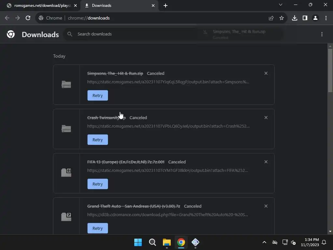Retry the Grand Theft Auto San Andreas download
Screen dimensions: 333x250
(98, 228)
